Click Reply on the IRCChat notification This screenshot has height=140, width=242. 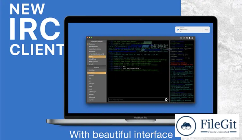tap(206, 30)
